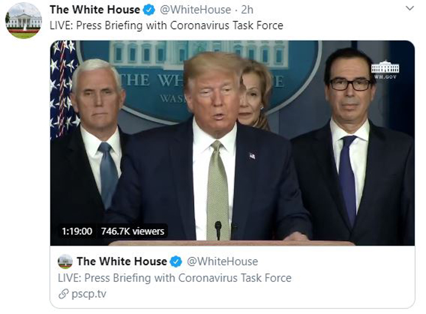426x314 pixels.
Task: Click the verified badge beside the top account name
Action: [149, 10]
